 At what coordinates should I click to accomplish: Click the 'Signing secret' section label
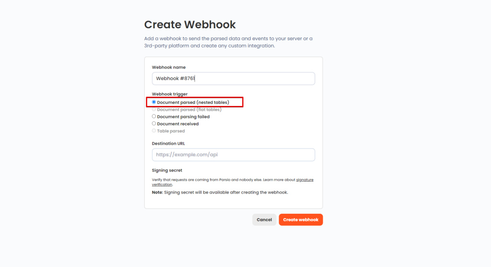pyautogui.click(x=167, y=170)
